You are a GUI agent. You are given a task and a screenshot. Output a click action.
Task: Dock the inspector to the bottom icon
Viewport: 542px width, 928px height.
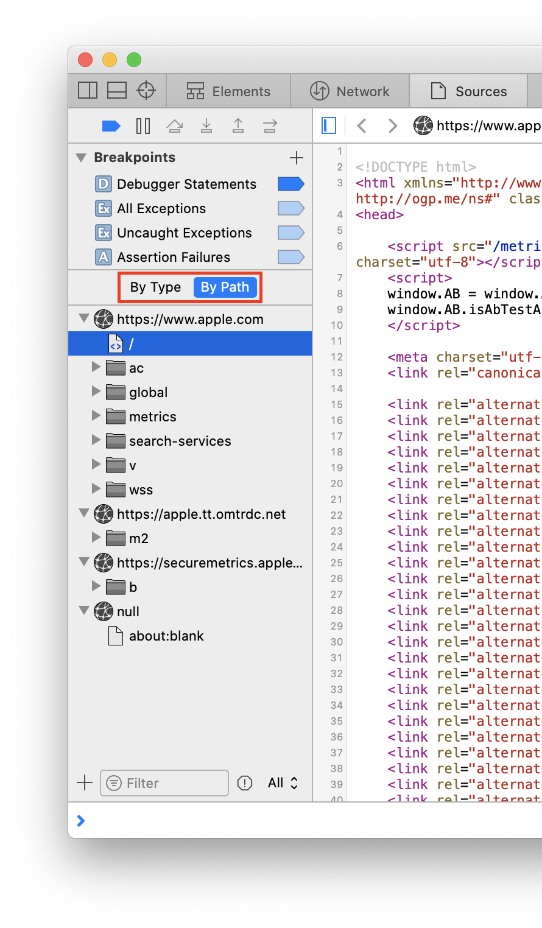click(117, 91)
